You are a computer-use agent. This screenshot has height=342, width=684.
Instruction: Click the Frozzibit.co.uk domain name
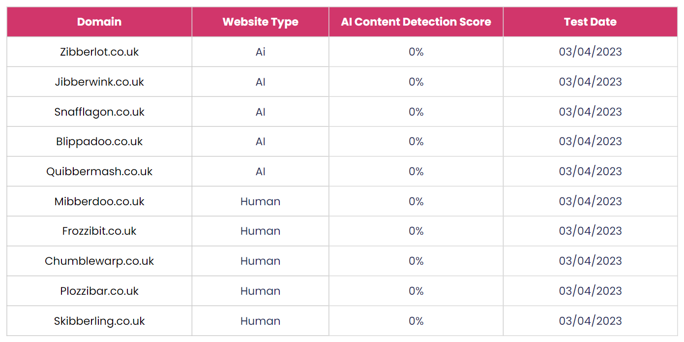(x=99, y=231)
